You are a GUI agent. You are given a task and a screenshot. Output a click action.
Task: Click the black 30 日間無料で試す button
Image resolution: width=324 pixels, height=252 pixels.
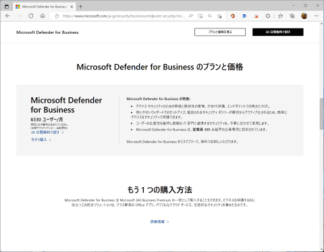point(278,32)
